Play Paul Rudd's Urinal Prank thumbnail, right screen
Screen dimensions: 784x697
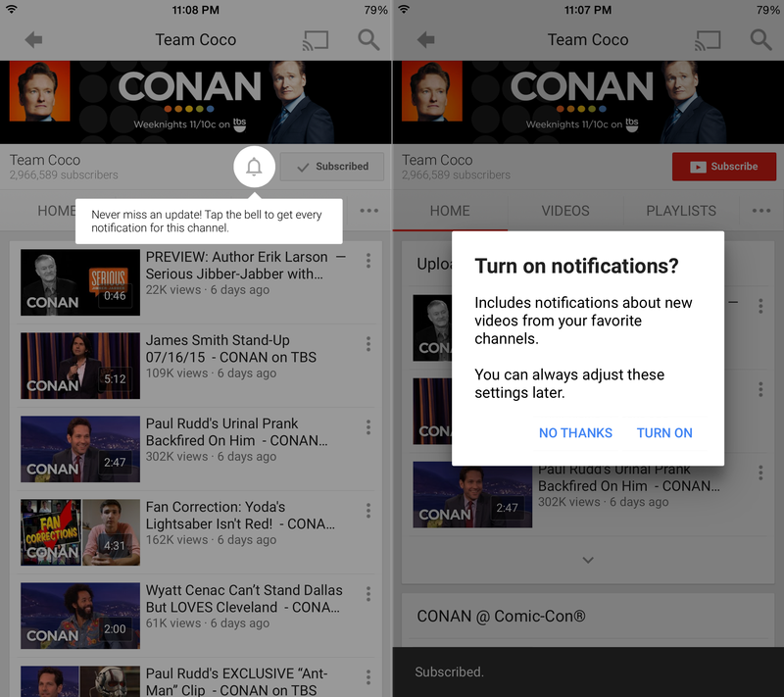pyautogui.click(x=472, y=494)
